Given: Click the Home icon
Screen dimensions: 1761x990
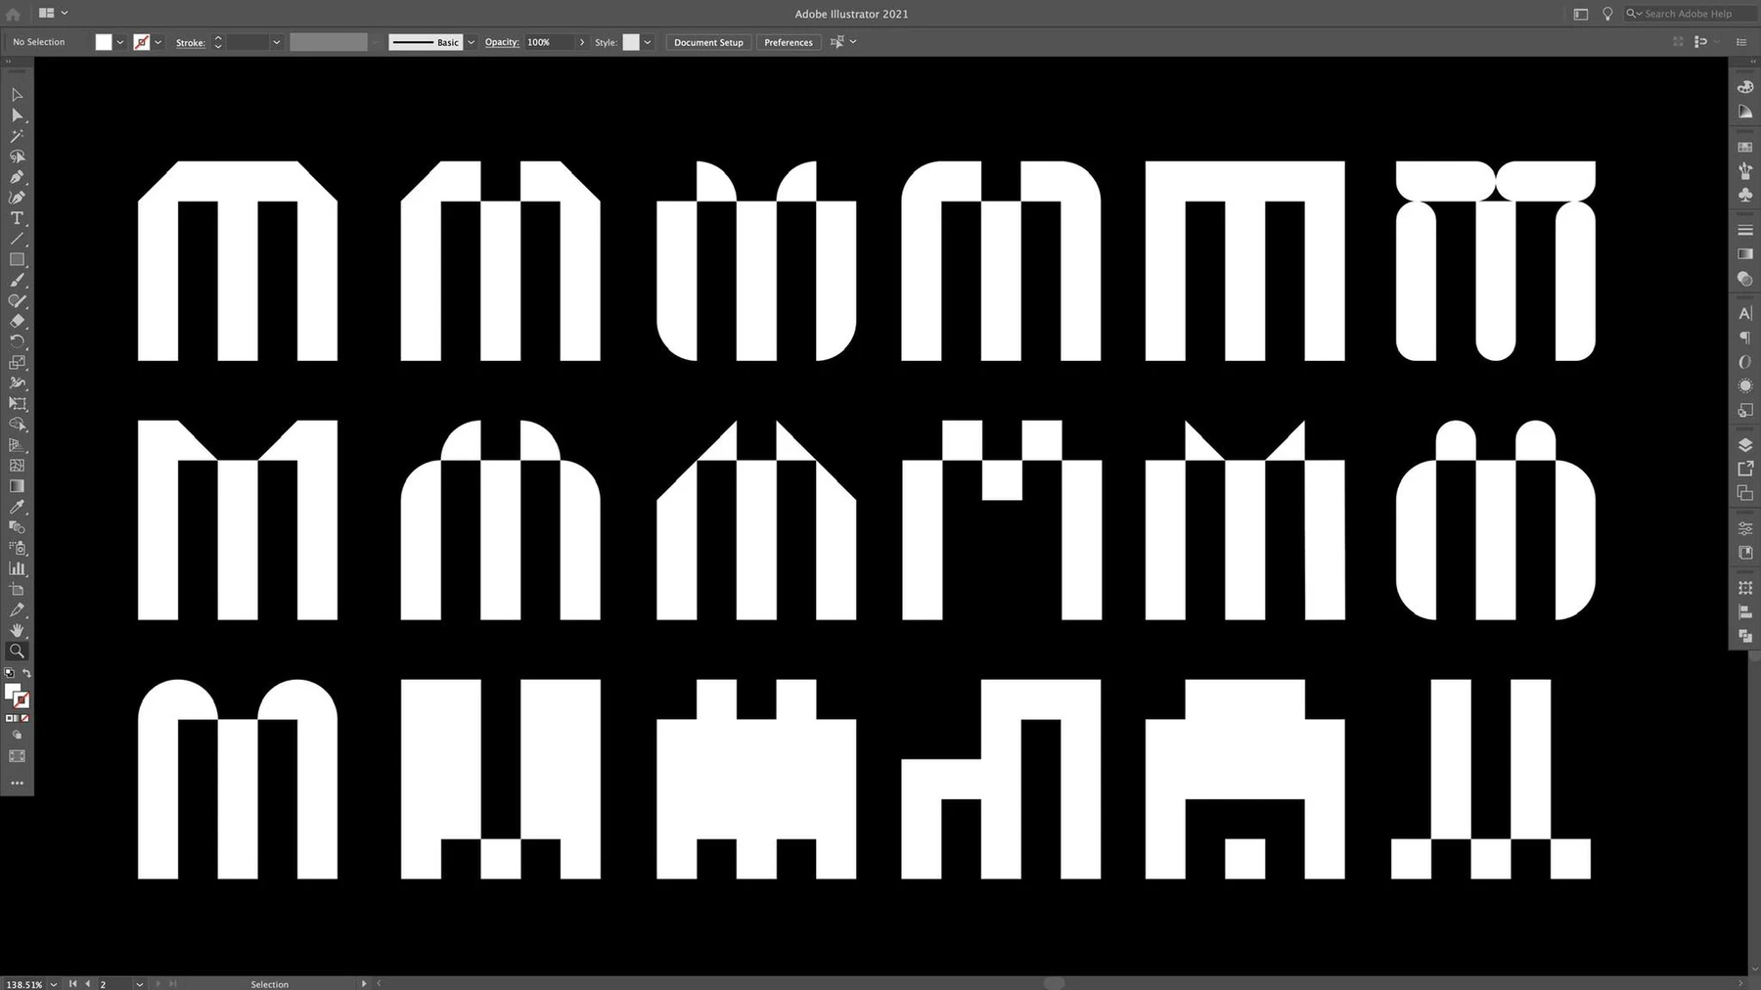Looking at the screenshot, I should (x=14, y=14).
